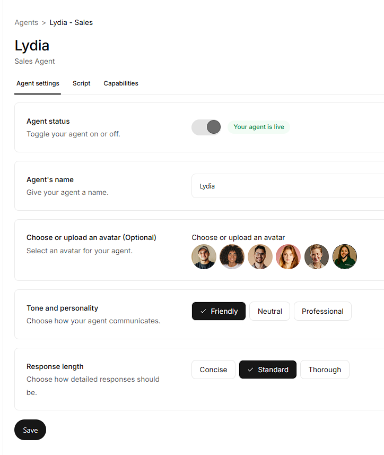Set tone to Neutral
The width and height of the screenshot is (384, 455).
click(x=269, y=311)
